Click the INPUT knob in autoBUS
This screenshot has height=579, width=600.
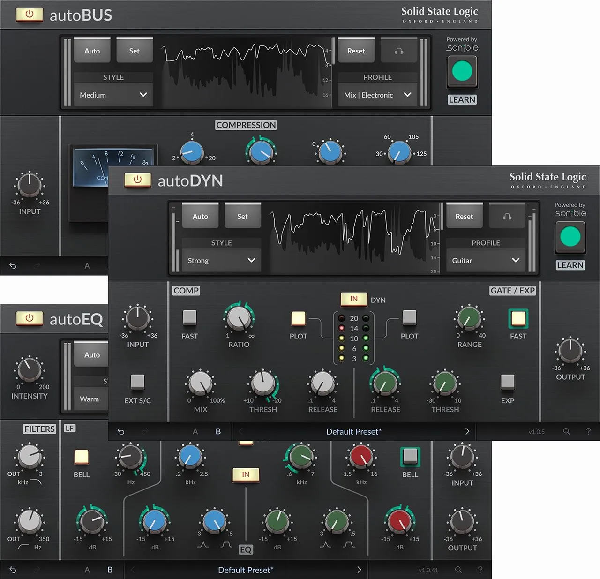pos(29,185)
